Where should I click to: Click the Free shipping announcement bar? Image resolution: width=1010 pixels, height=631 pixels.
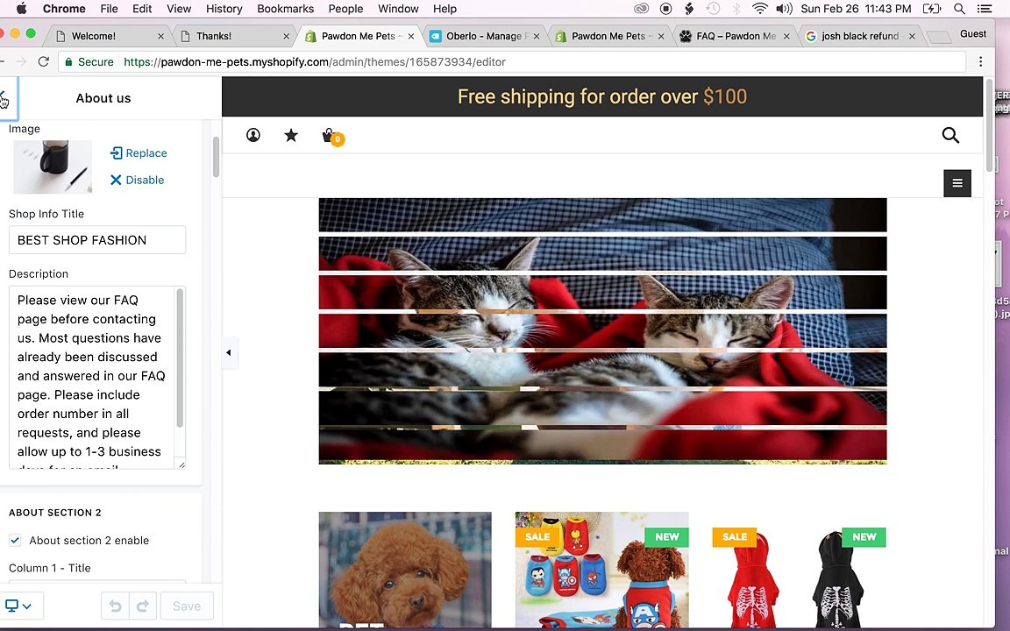pyautogui.click(x=602, y=96)
